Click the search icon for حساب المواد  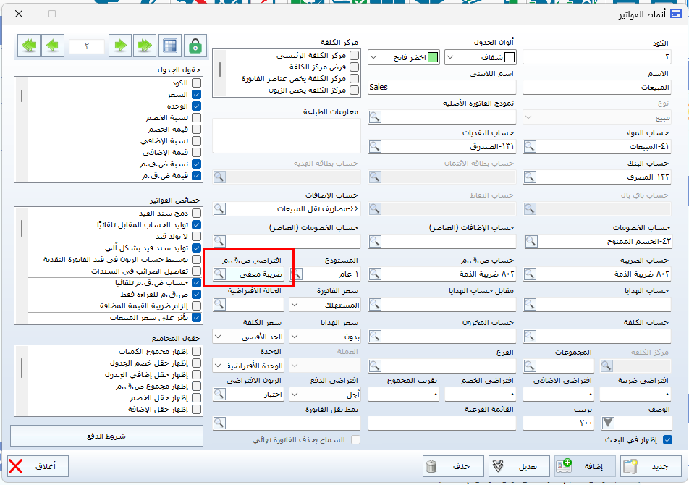pyautogui.click(x=531, y=146)
